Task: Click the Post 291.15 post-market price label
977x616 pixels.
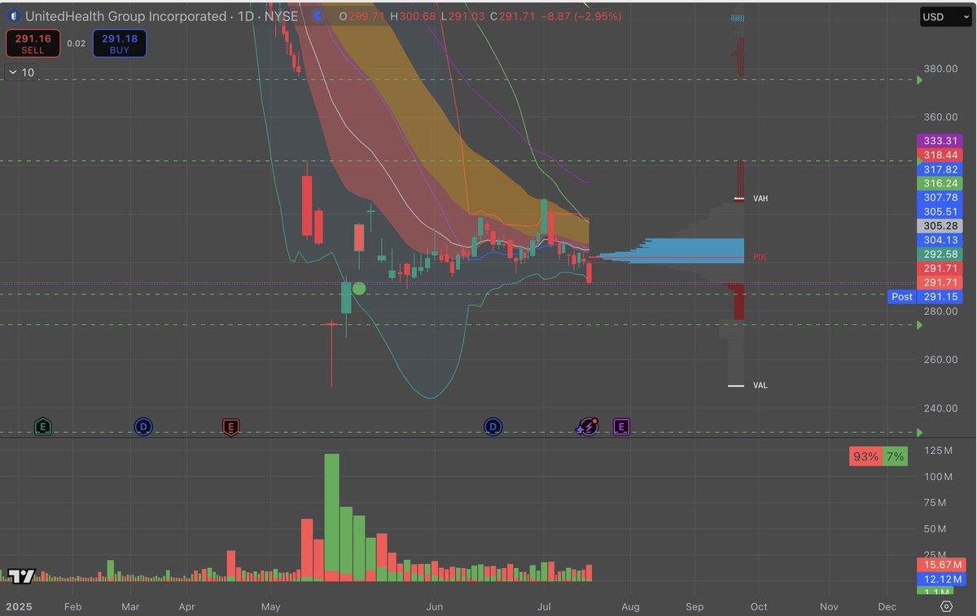Action: (925, 297)
